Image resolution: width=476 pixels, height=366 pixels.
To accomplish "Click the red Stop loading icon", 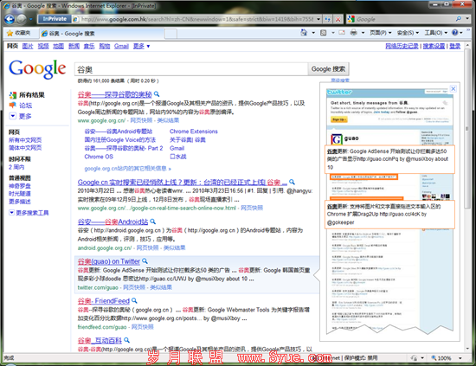I will click(338, 19).
